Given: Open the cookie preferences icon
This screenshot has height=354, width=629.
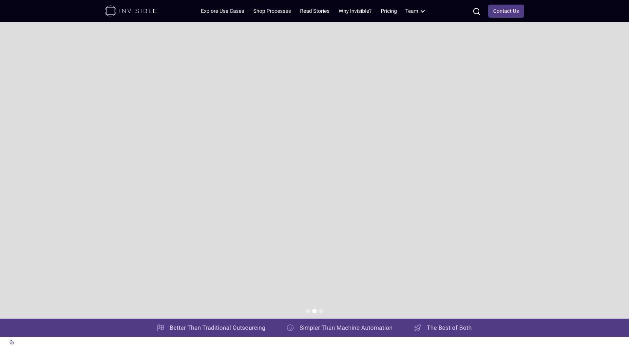Looking at the screenshot, I should point(12,342).
